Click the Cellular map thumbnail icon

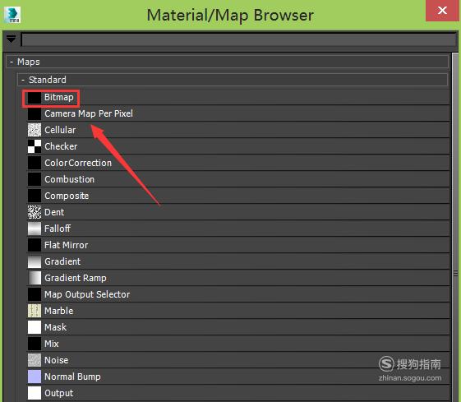(35, 130)
